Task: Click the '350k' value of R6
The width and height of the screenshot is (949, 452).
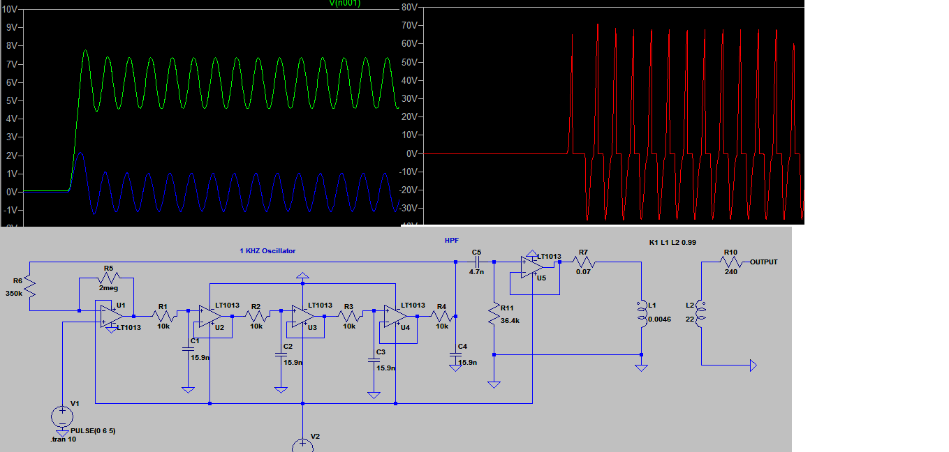Action: pos(14,294)
